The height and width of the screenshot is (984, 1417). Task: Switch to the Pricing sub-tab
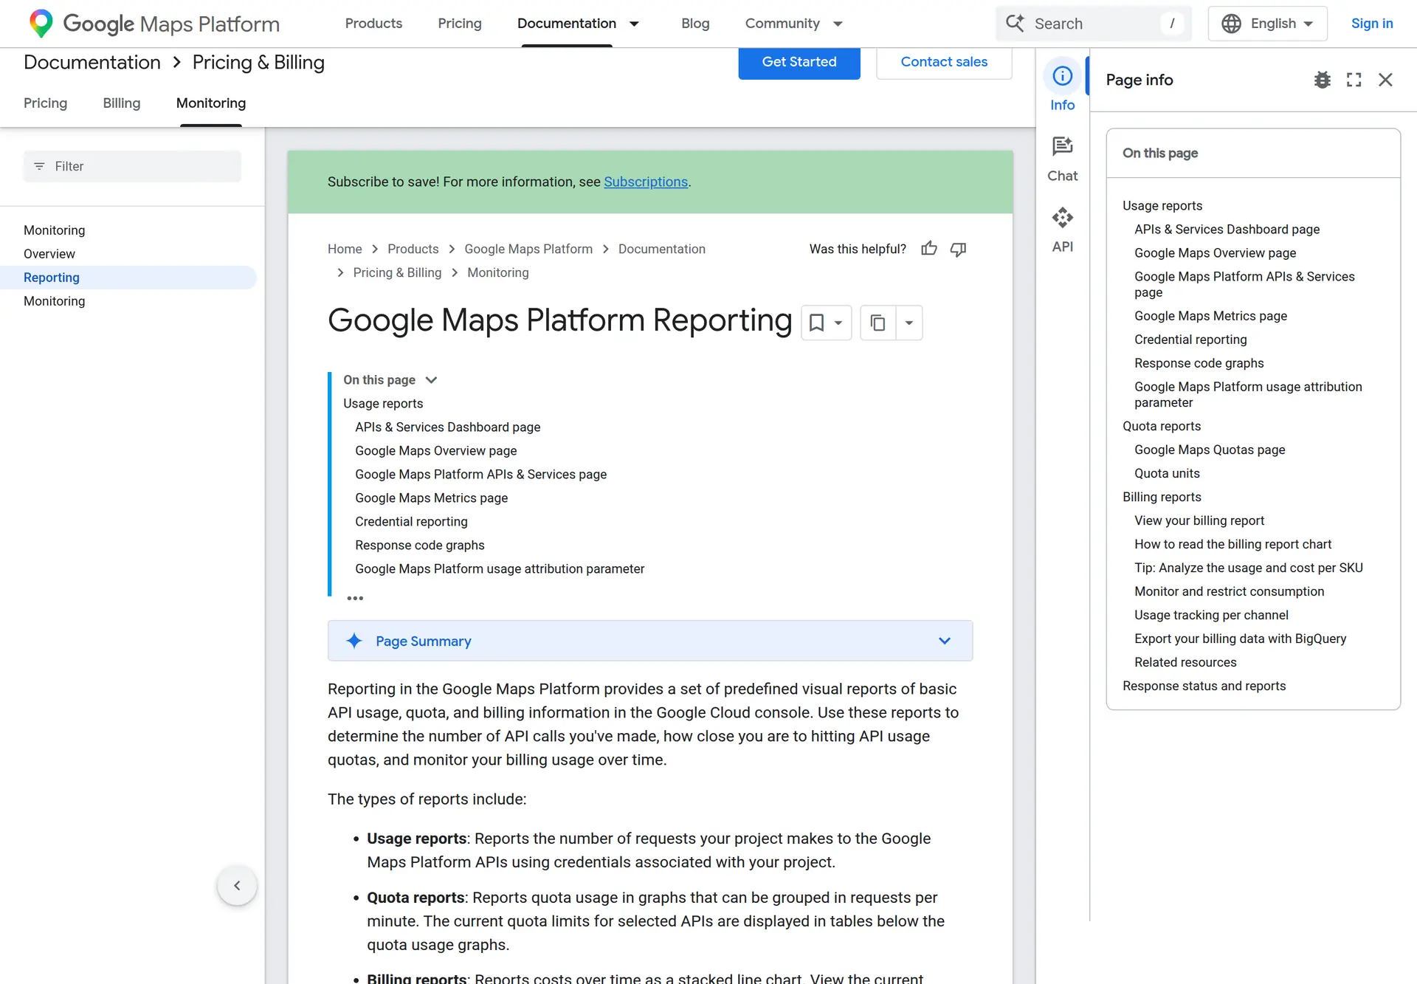(45, 103)
